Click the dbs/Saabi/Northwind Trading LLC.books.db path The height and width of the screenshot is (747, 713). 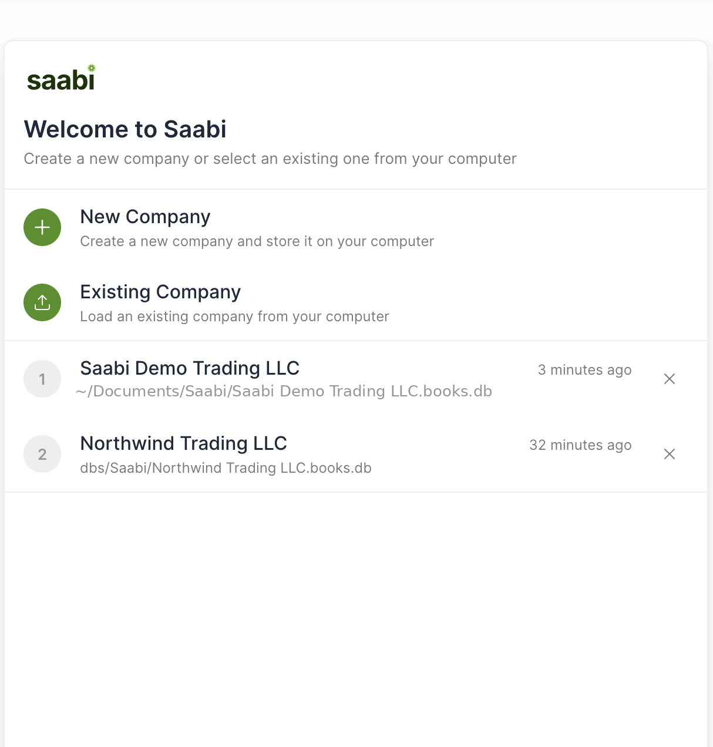[226, 468]
